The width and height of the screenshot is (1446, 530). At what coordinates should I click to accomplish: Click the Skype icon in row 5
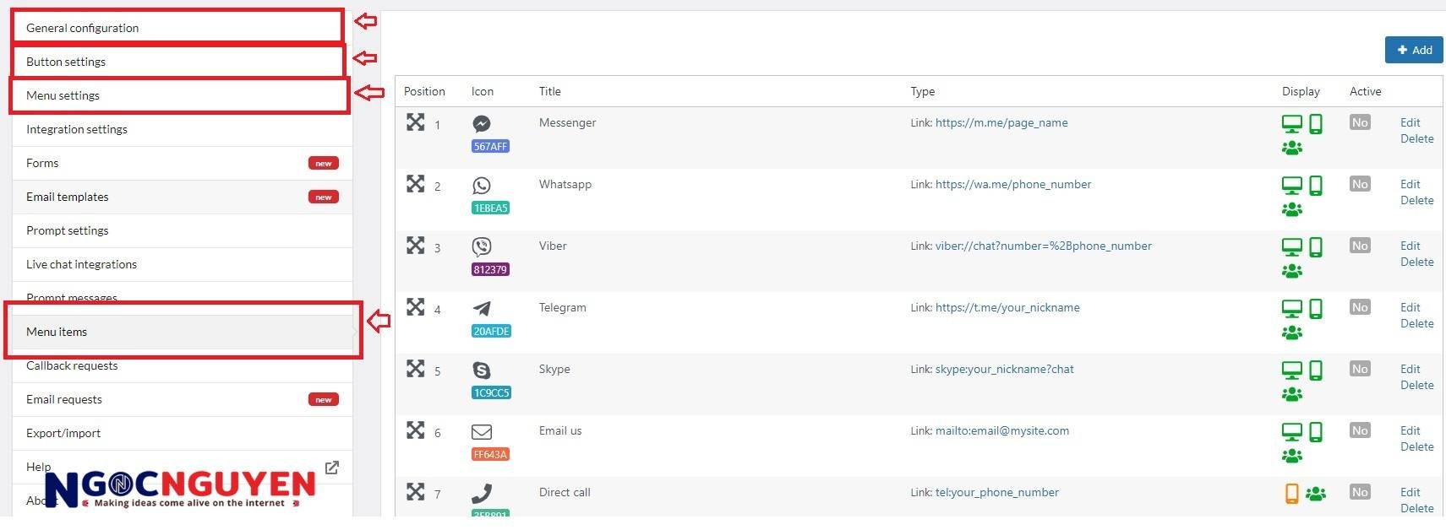point(482,370)
